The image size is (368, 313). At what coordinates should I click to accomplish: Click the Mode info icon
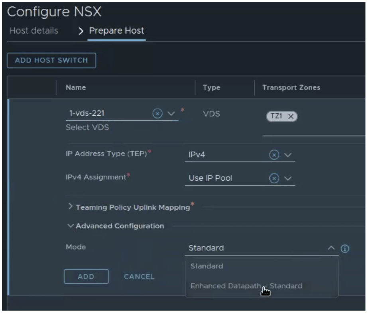point(345,248)
